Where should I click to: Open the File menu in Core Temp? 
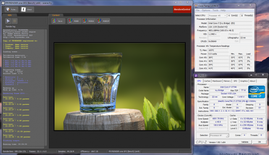[198, 10]
